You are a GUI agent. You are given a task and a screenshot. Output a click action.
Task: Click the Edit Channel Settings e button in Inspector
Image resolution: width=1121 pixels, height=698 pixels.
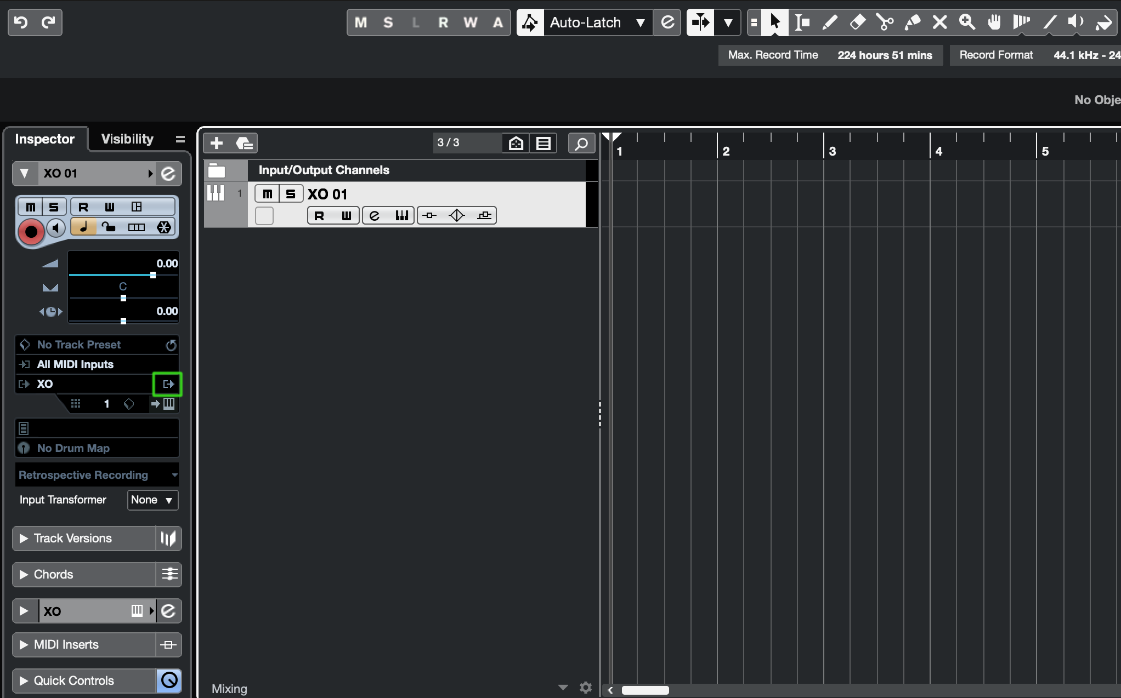[x=168, y=174]
